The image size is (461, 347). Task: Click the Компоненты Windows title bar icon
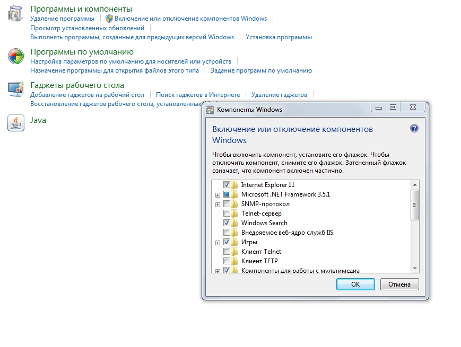[x=210, y=110]
